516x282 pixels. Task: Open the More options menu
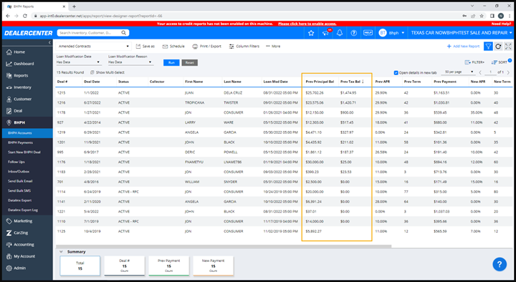tap(273, 47)
